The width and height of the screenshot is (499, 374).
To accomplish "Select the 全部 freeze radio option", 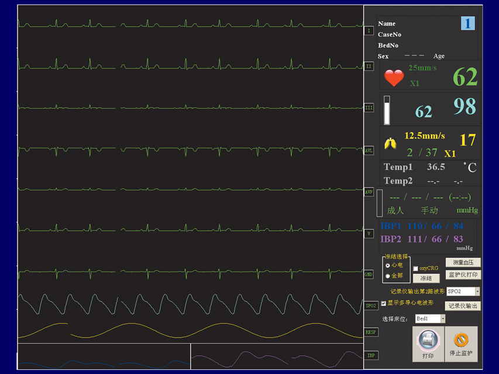I will click(388, 276).
